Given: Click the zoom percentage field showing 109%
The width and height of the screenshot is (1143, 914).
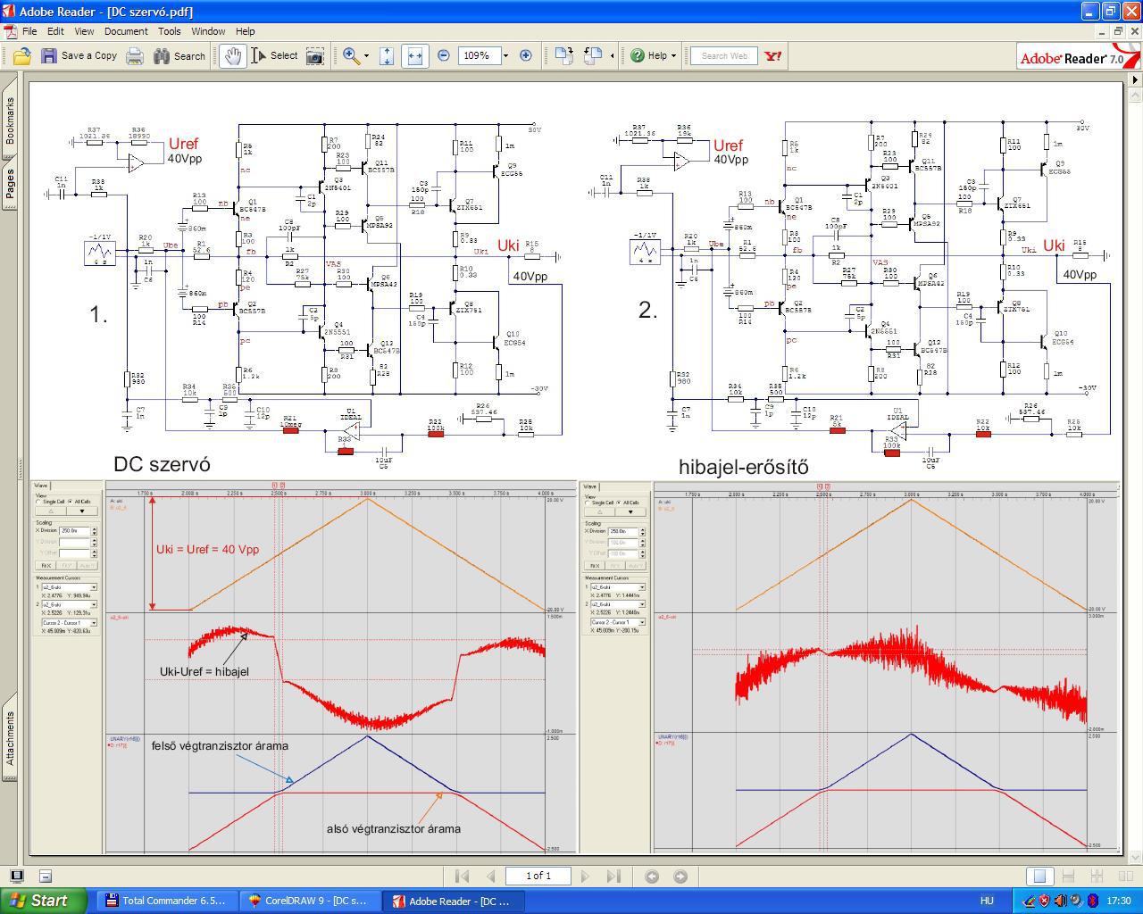Looking at the screenshot, I should 479,55.
